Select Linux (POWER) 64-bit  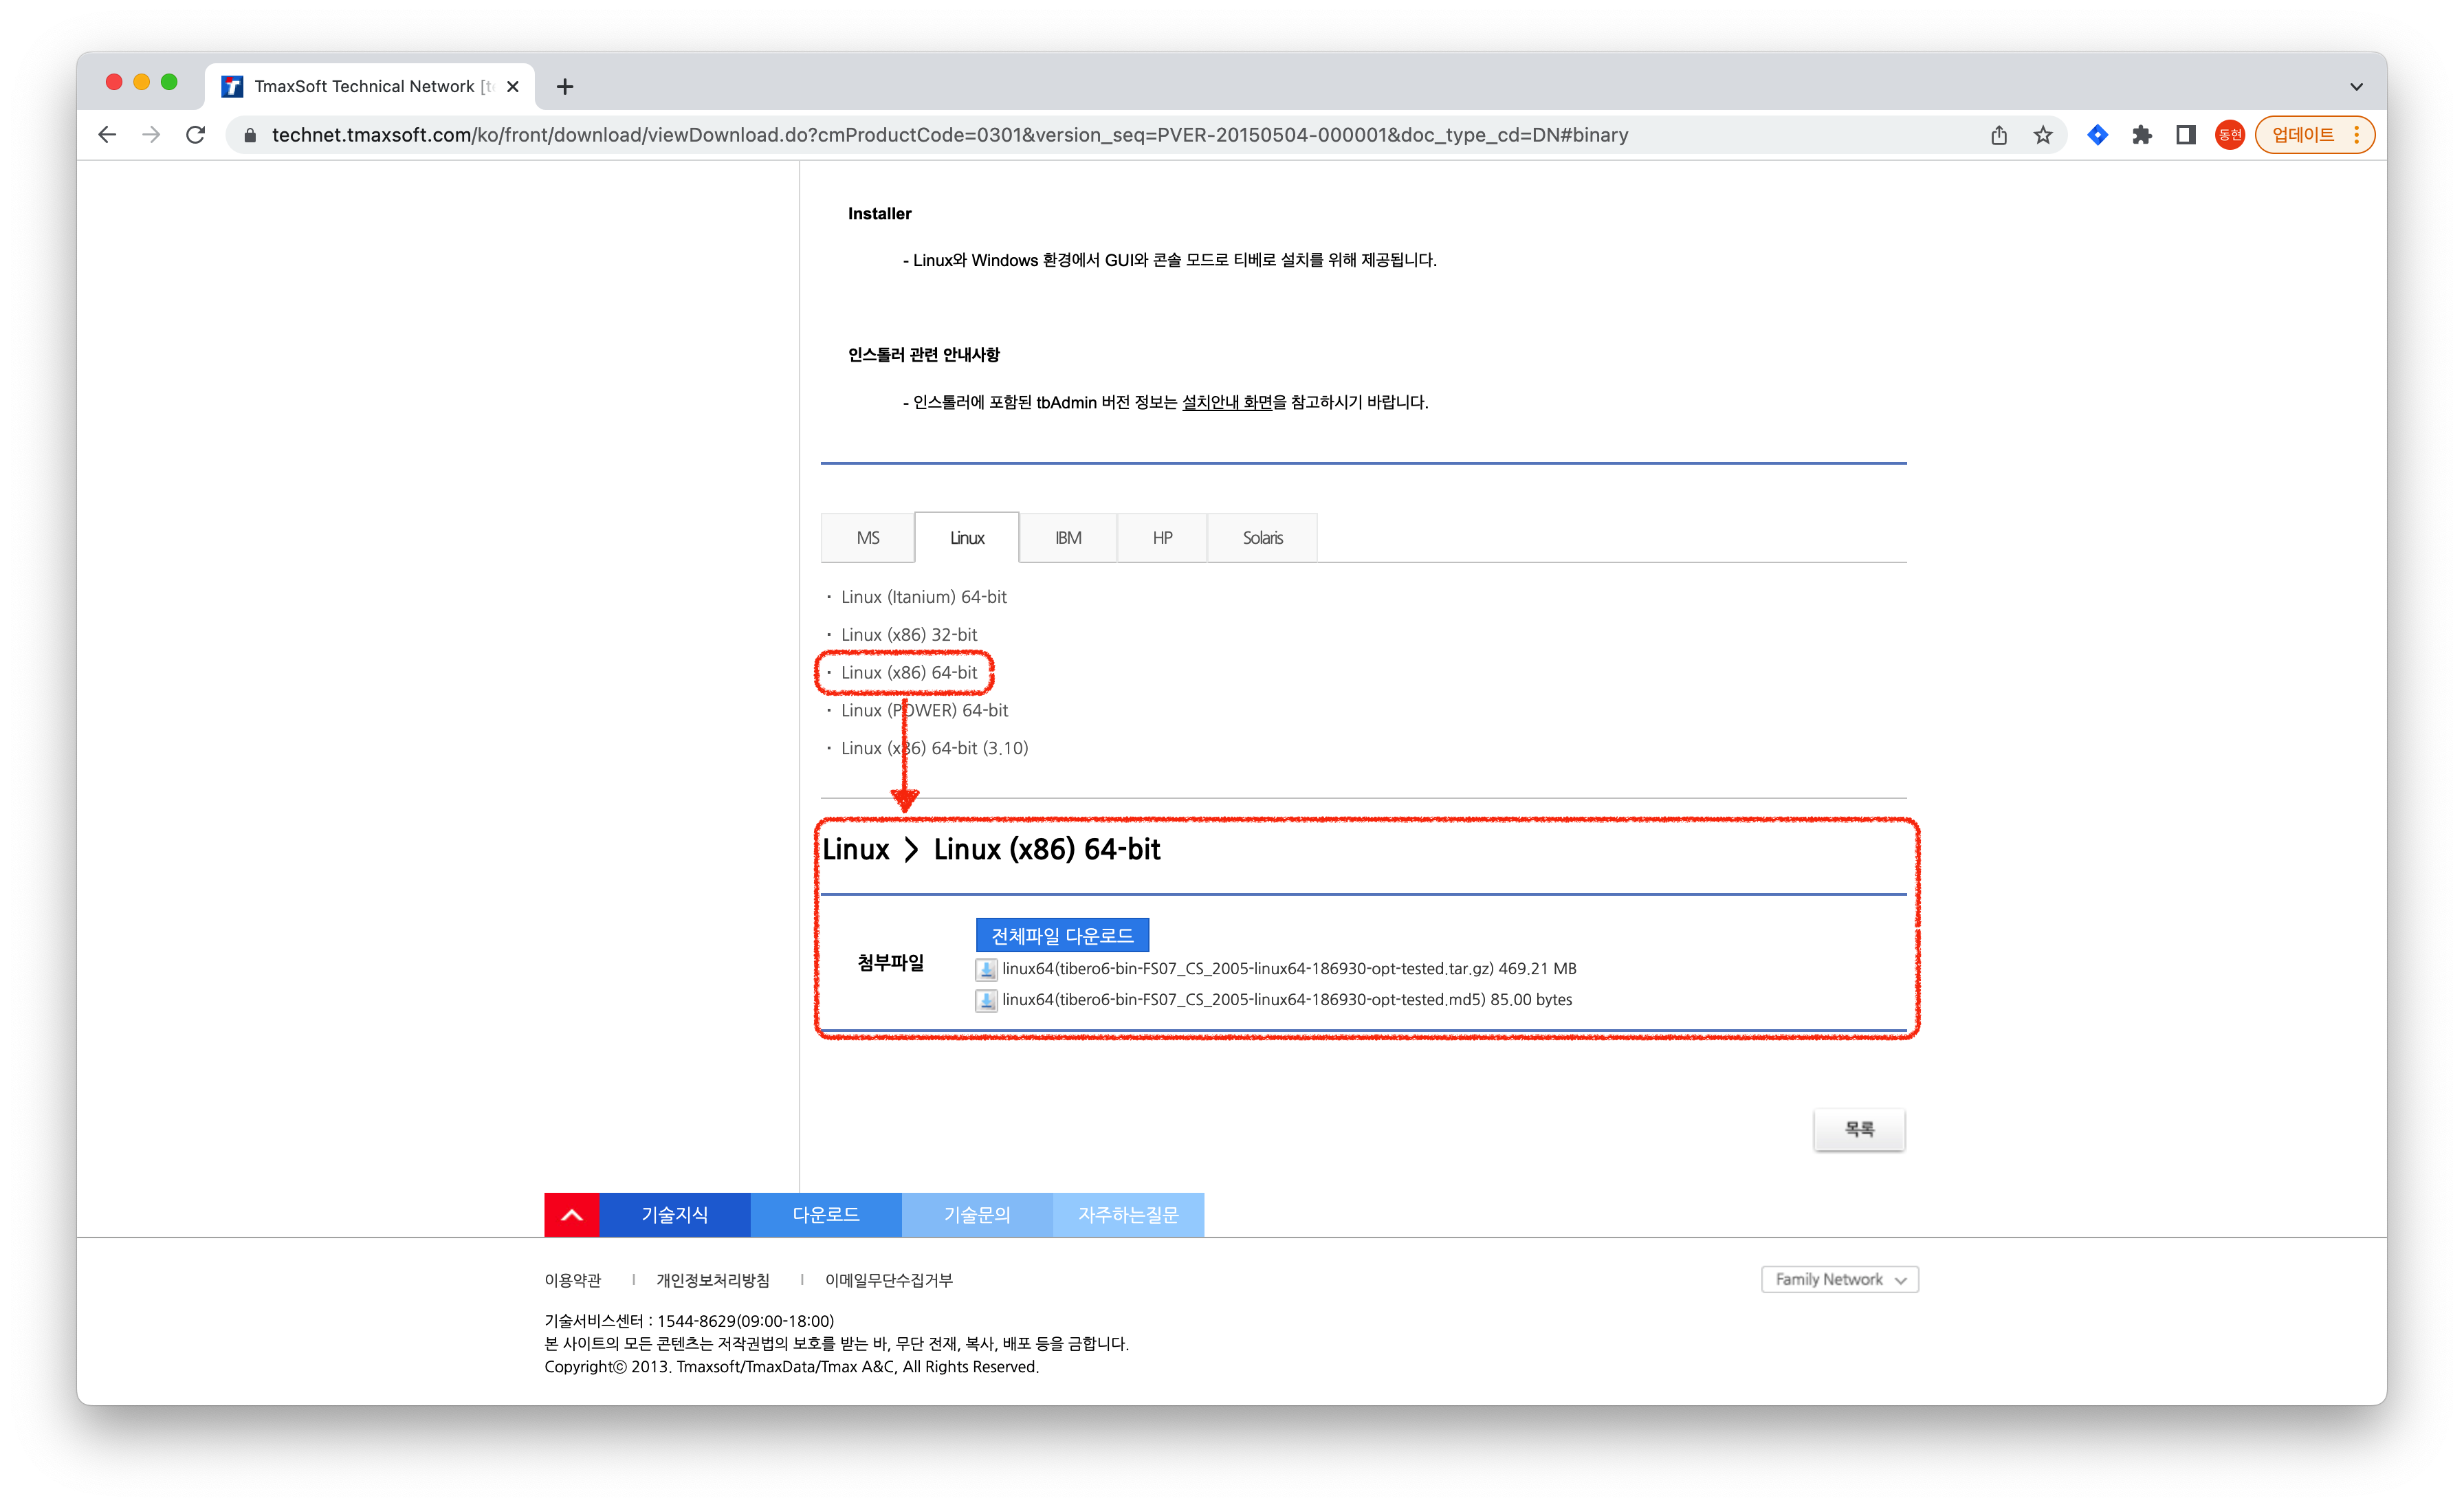[924, 711]
